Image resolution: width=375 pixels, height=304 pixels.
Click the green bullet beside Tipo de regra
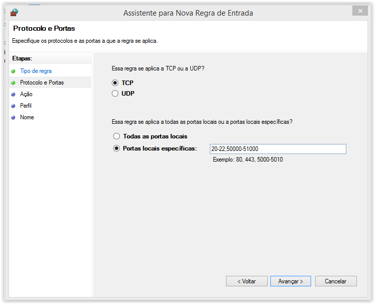click(13, 71)
